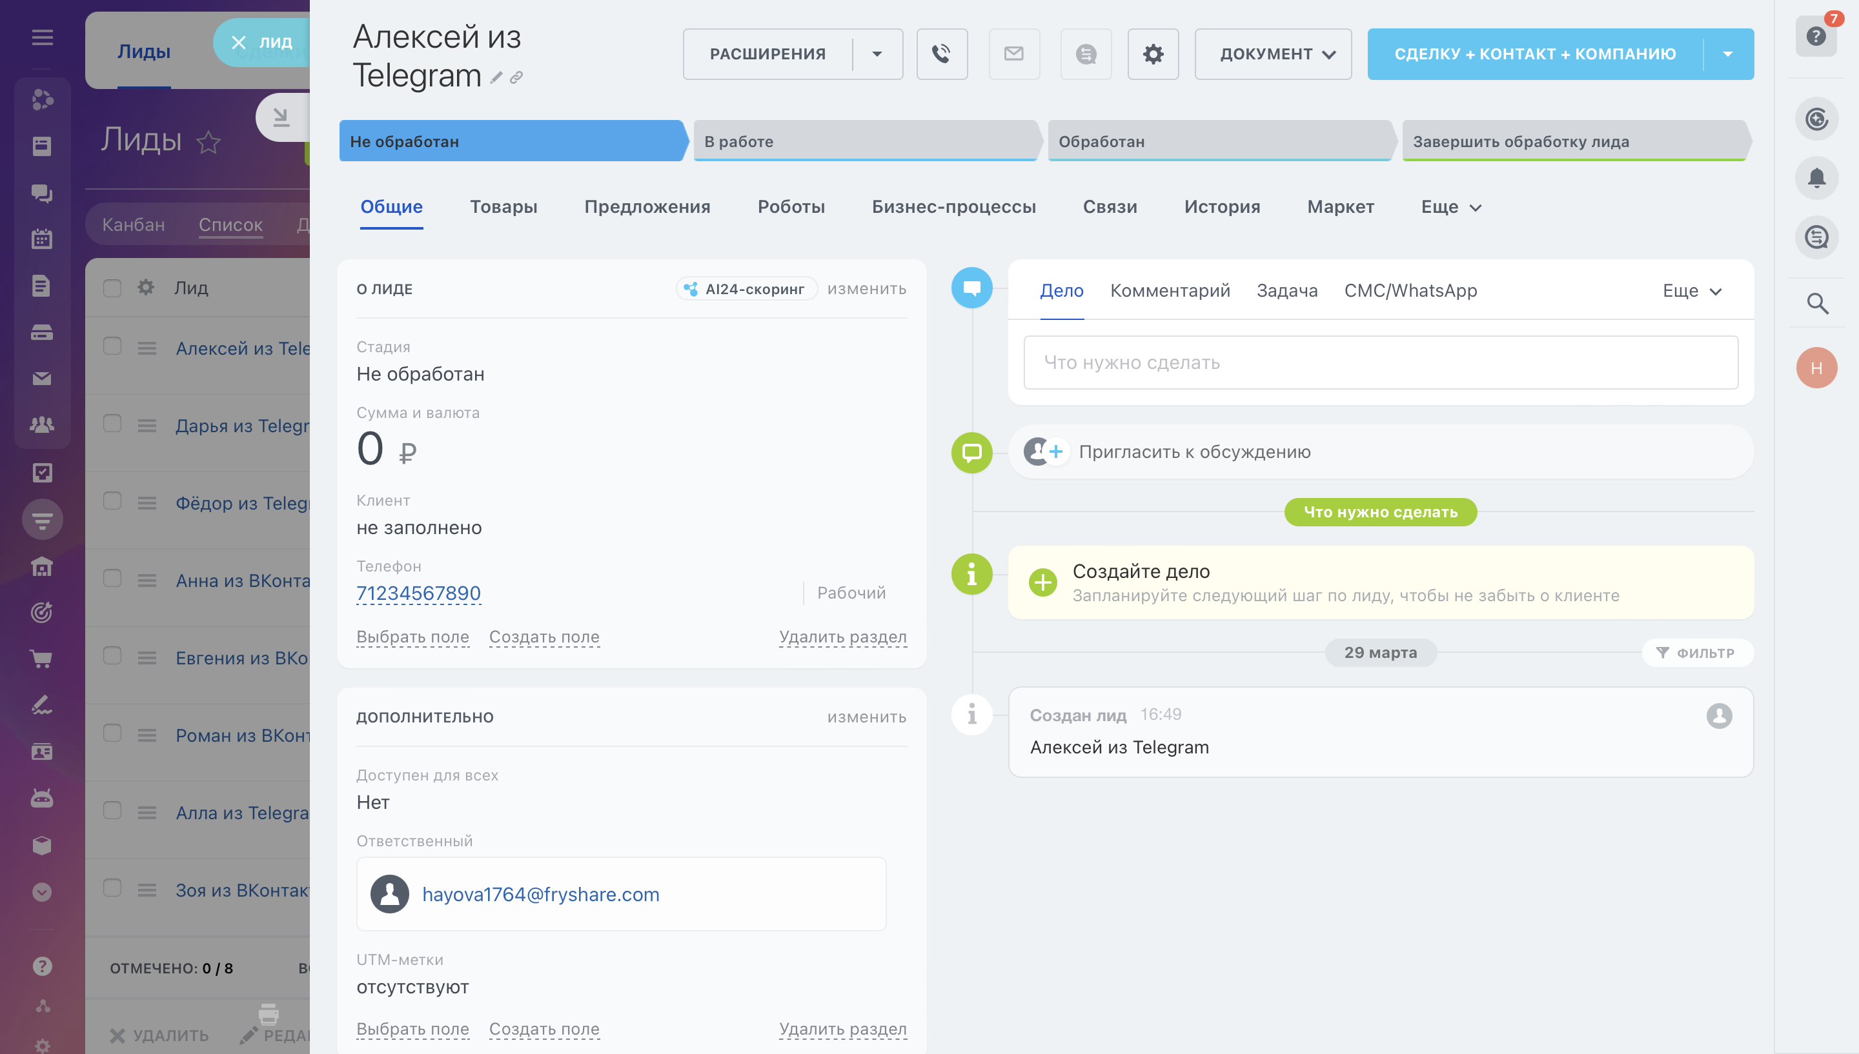Click pencil icon to edit lead title
The width and height of the screenshot is (1859, 1054).
pos(496,77)
